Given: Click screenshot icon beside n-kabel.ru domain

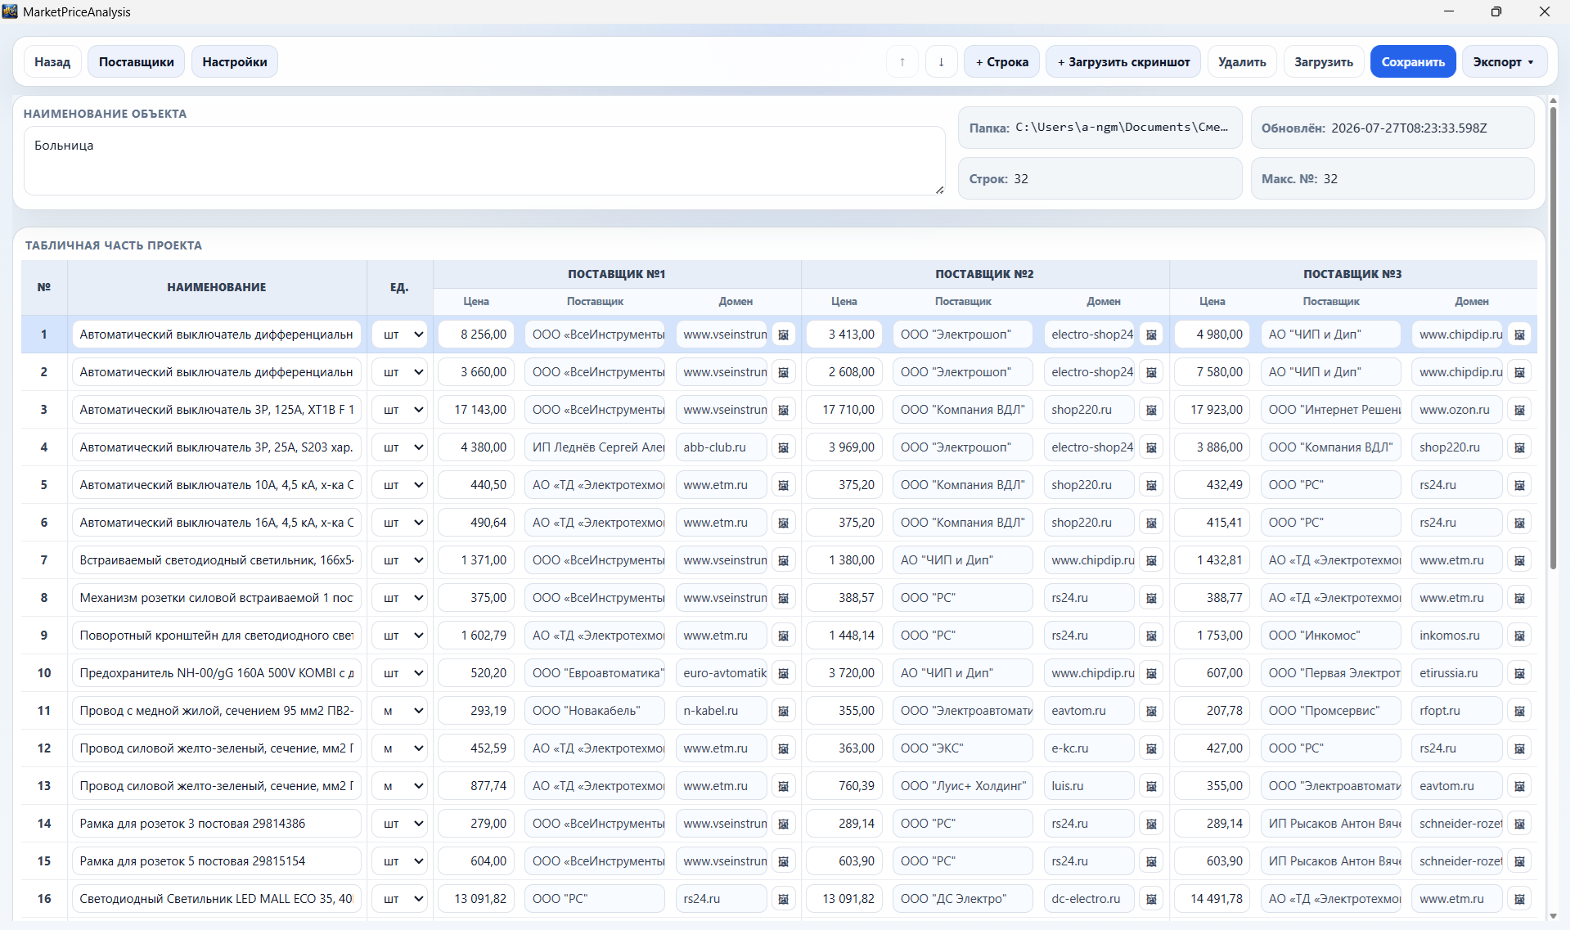Looking at the screenshot, I should tap(783, 711).
